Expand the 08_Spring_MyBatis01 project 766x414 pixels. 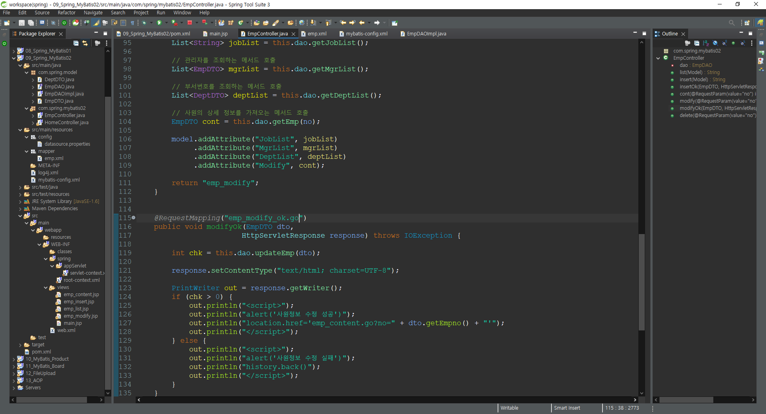(14, 51)
